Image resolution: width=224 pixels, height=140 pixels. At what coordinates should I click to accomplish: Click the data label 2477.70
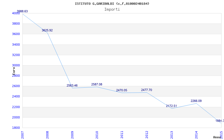(x=146, y=90)
